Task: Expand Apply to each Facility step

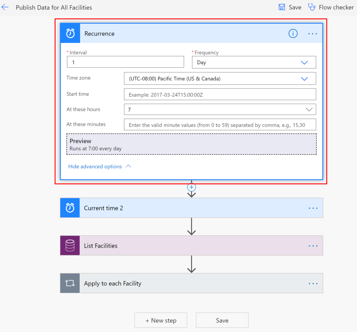Action: point(191,283)
